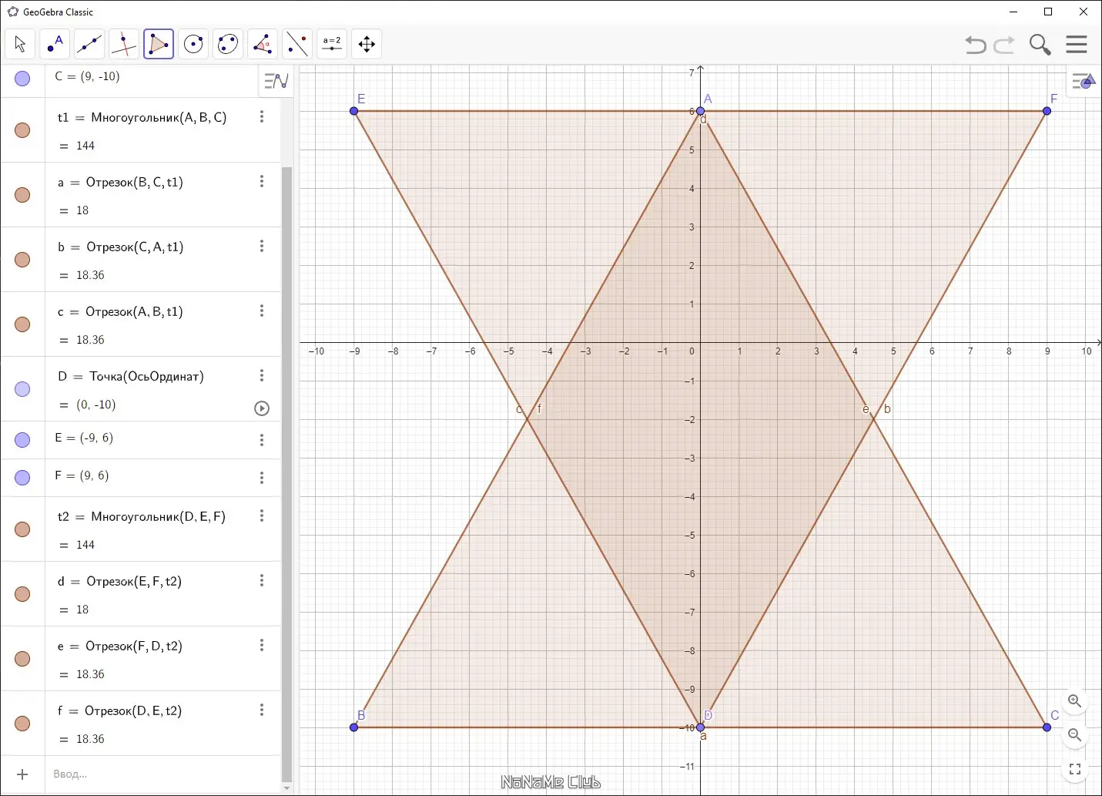Select the Polygon tool

pyautogui.click(x=159, y=44)
